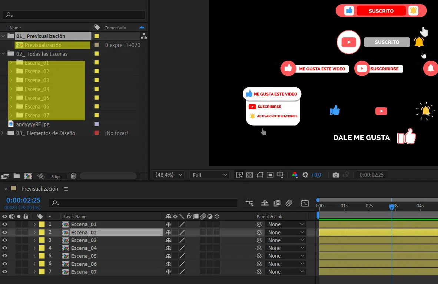Collapse the 02_ Todas las Escenas folder
Screen dimensions: 438x284
point(3,54)
